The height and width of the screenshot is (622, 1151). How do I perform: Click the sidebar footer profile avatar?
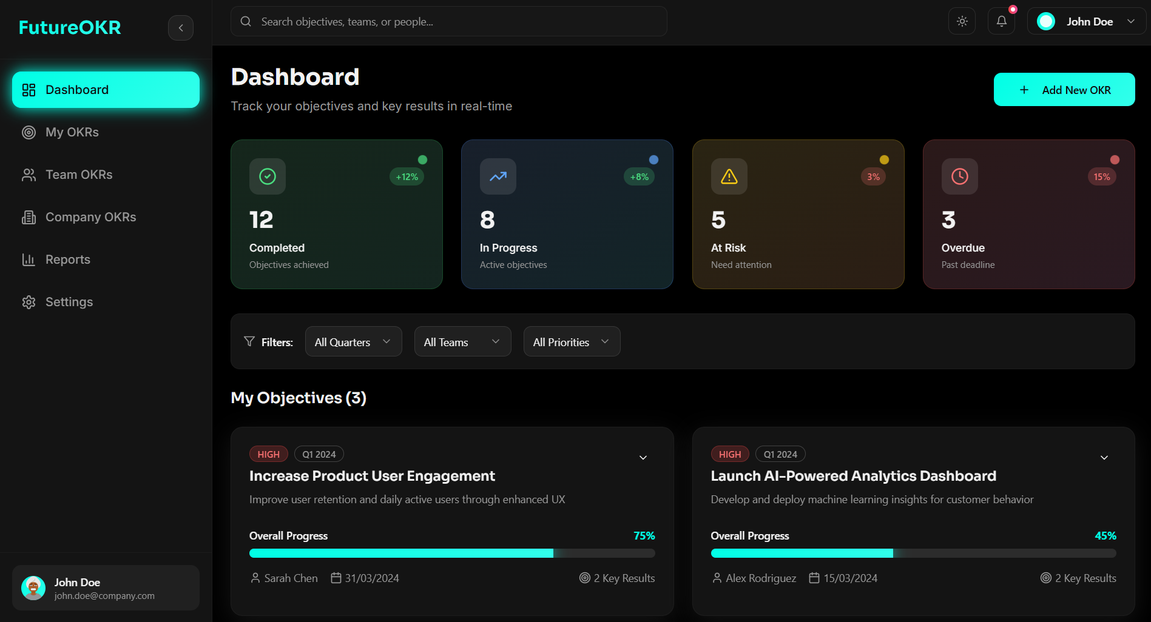33,588
